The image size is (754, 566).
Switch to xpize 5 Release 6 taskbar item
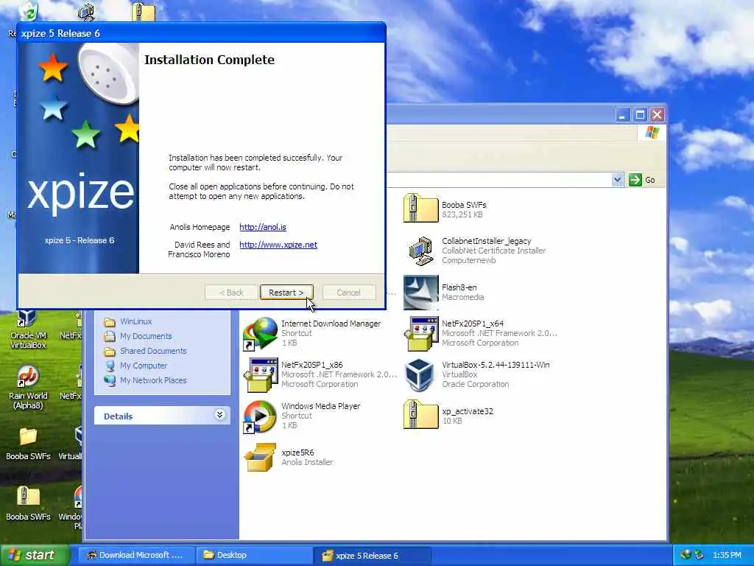pyautogui.click(x=373, y=555)
